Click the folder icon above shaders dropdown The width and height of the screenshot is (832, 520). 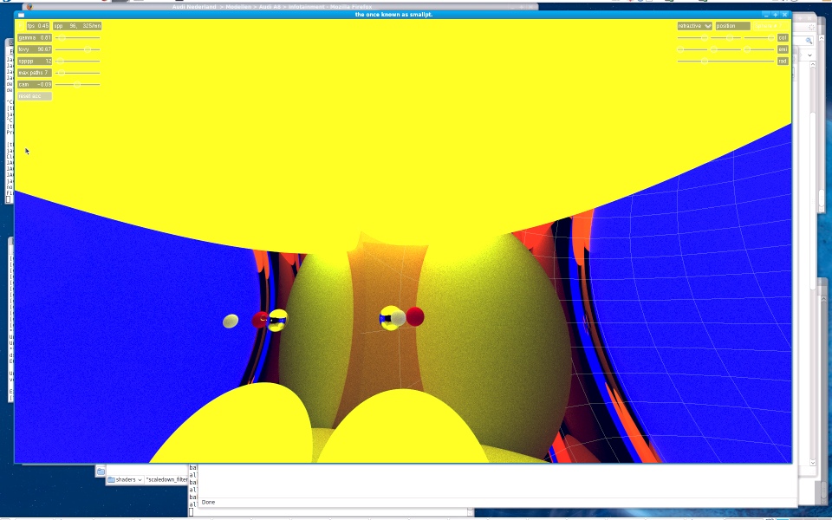(x=101, y=471)
